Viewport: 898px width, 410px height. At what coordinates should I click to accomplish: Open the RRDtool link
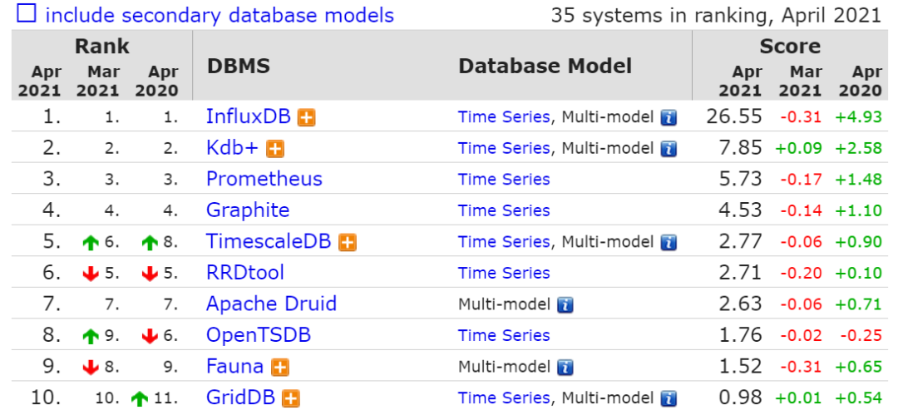pyautogui.click(x=245, y=273)
